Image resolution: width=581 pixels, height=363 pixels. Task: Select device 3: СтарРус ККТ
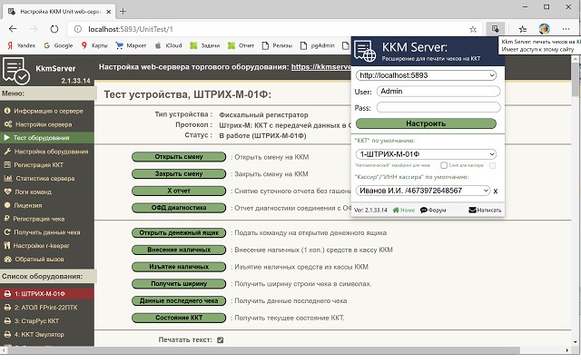[x=47, y=320]
